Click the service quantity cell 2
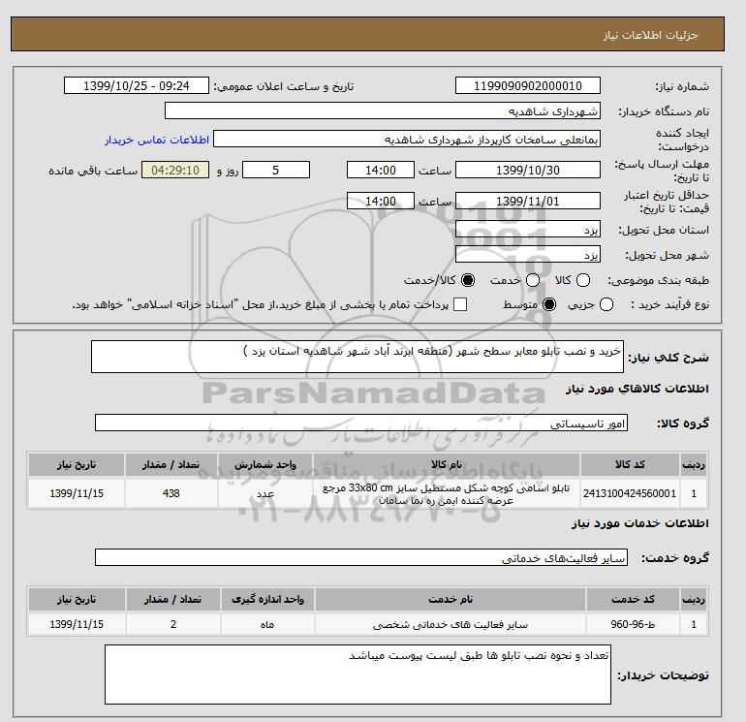Image resolution: width=746 pixels, height=722 pixels. click(x=173, y=624)
